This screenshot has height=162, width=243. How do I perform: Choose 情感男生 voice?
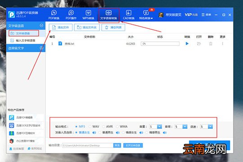pyautogui.click(x=153, y=133)
